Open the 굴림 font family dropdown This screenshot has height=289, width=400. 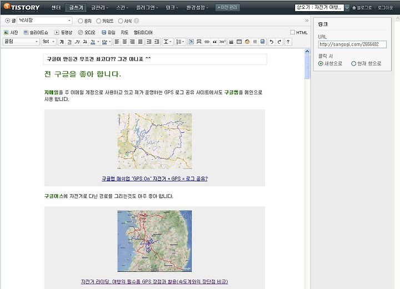click(x=21, y=42)
